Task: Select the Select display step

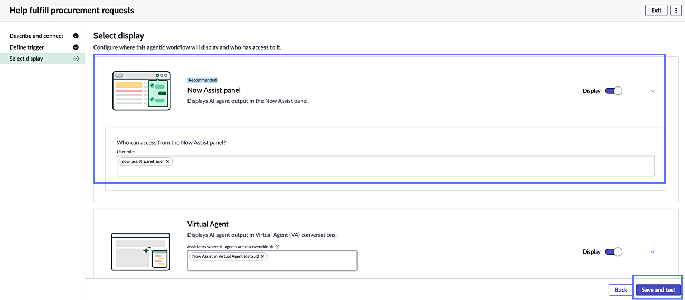Action: (42, 59)
